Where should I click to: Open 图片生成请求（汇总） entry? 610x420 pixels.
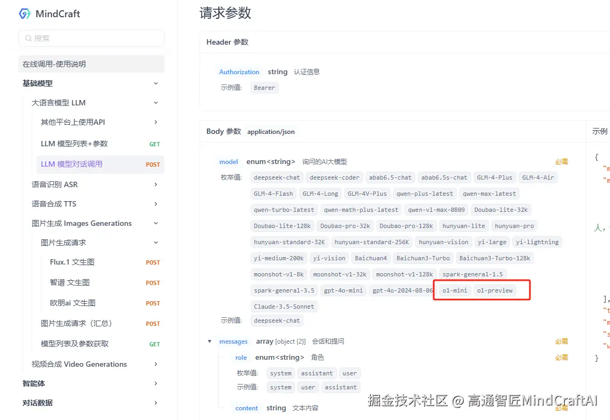pyautogui.click(x=101, y=323)
